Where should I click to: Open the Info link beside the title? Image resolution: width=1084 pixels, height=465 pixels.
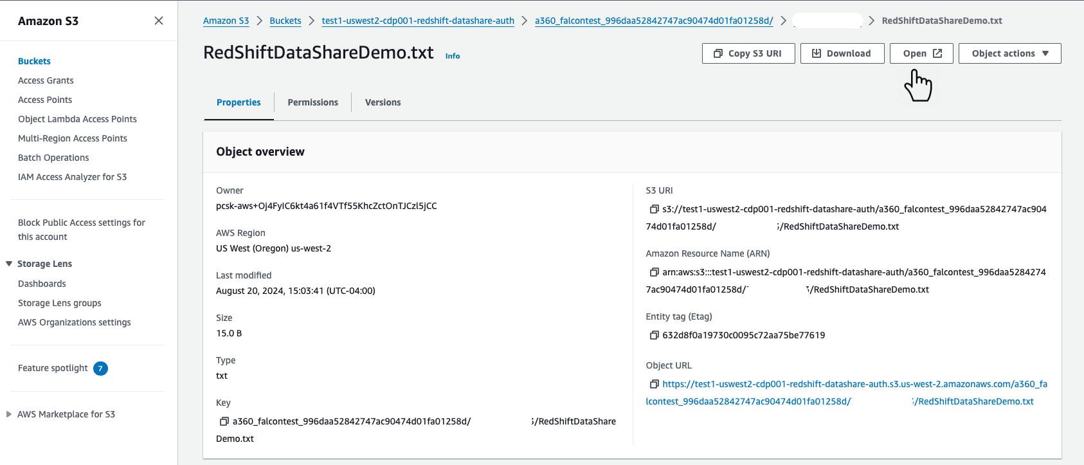453,56
